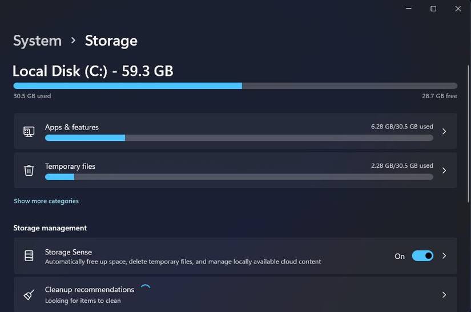Click the Storage Sense drive icon
This screenshot has width=471, height=312.
tap(29, 256)
